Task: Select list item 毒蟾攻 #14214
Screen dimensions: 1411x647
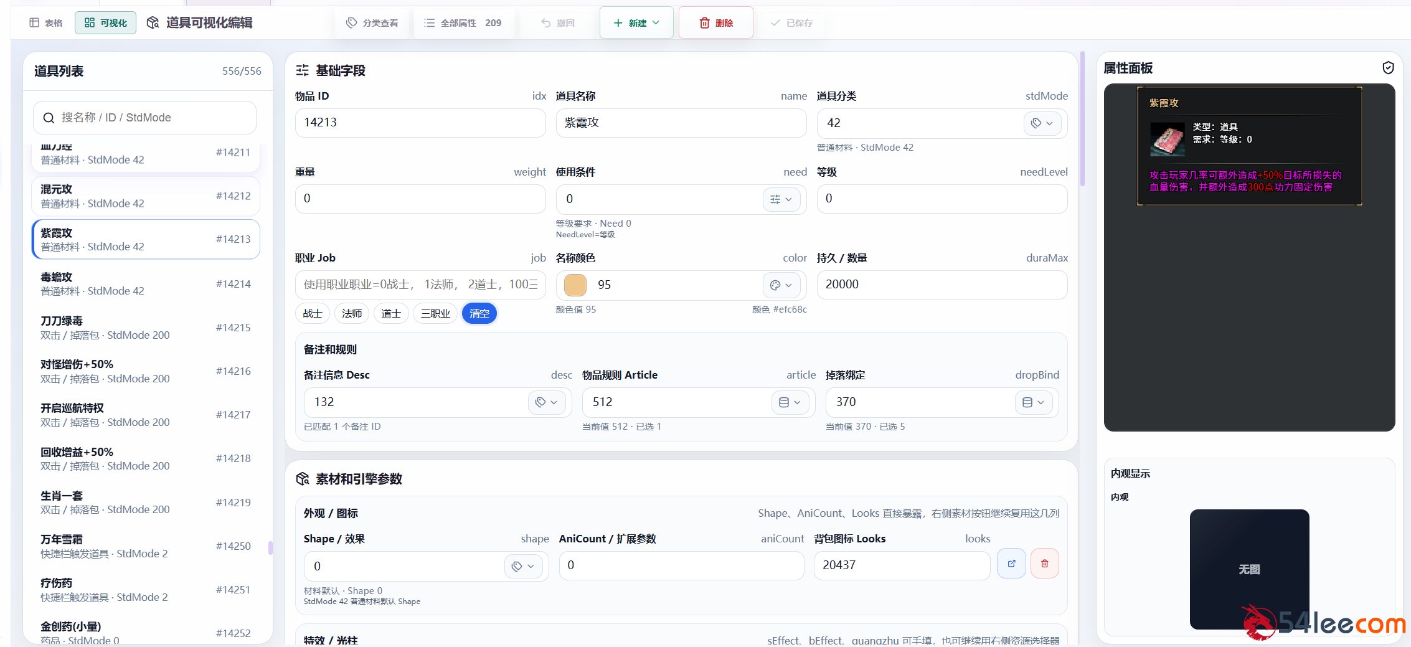Action: click(x=146, y=284)
